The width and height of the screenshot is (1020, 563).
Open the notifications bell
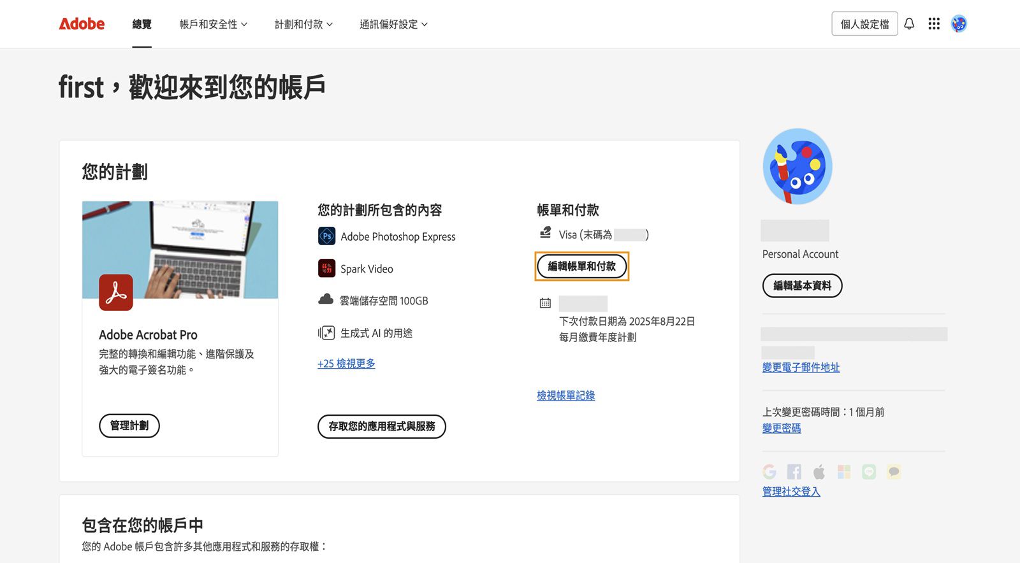[909, 24]
